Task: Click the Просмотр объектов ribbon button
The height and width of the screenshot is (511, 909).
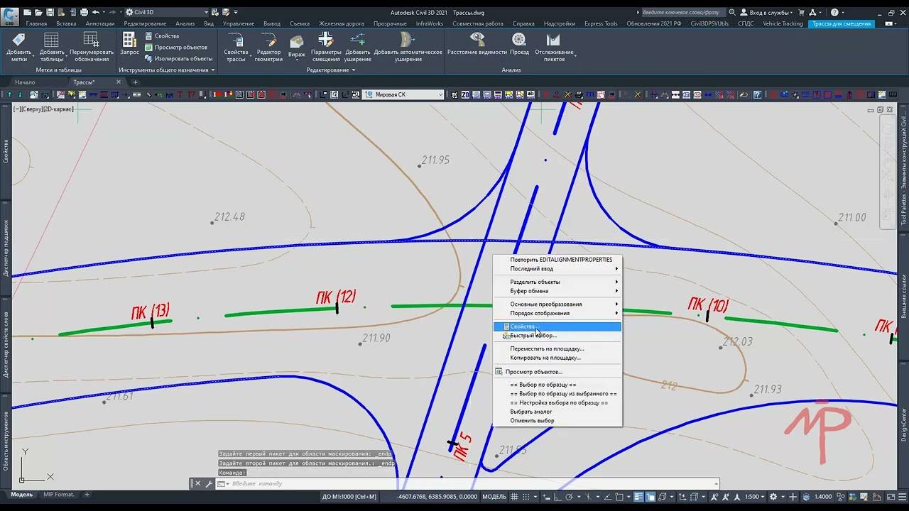Action: (175, 47)
